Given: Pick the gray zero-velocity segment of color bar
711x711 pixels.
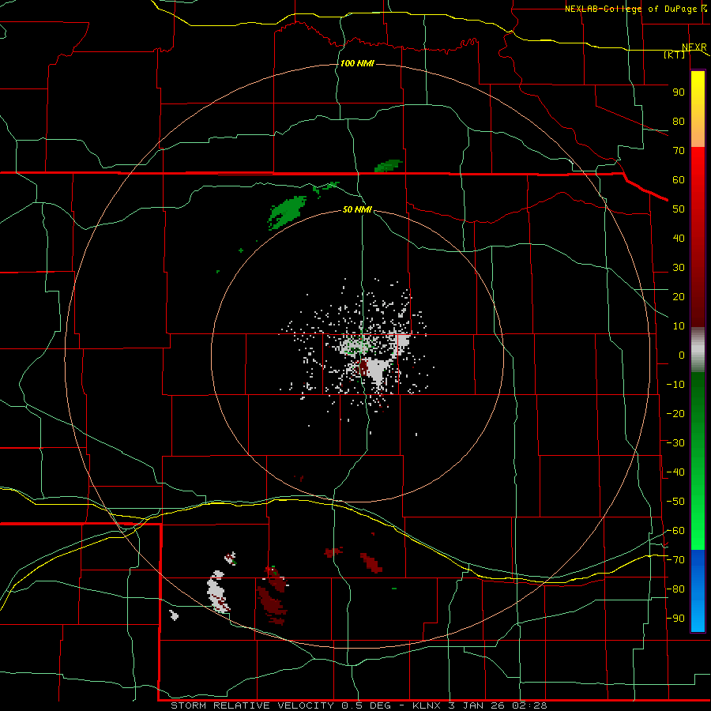Looking at the screenshot, I should coord(698,350).
